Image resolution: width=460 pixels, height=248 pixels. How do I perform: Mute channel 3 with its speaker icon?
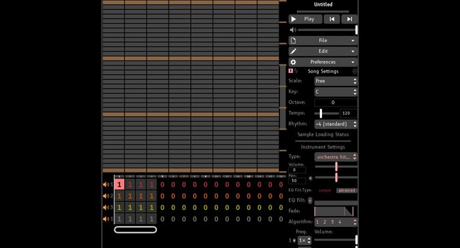point(106,207)
